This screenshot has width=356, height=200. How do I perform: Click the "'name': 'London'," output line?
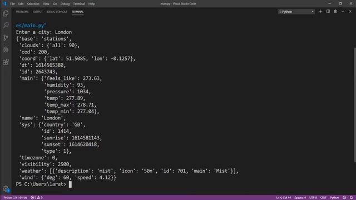42,118
